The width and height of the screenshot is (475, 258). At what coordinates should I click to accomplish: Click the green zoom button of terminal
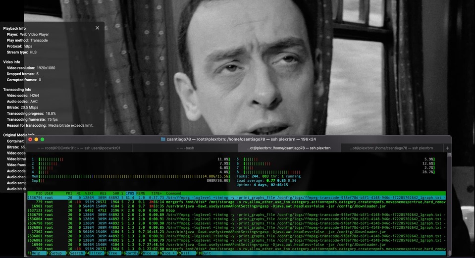[x=43, y=139]
